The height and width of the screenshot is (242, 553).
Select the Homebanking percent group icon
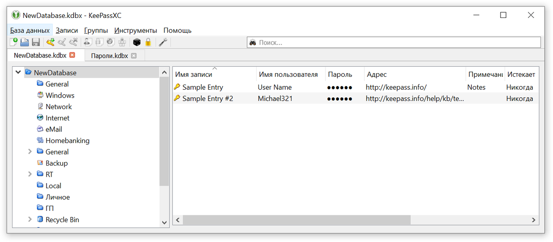tap(40, 140)
